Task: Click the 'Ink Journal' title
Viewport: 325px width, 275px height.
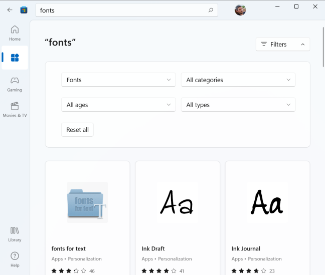Action: pyautogui.click(x=246, y=248)
